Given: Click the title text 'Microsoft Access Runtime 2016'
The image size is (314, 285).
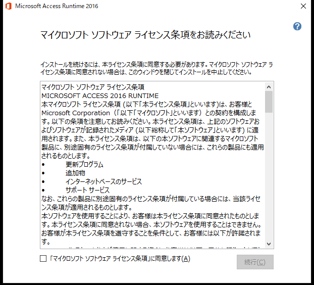Looking at the screenshot, I should [x=57, y=6].
